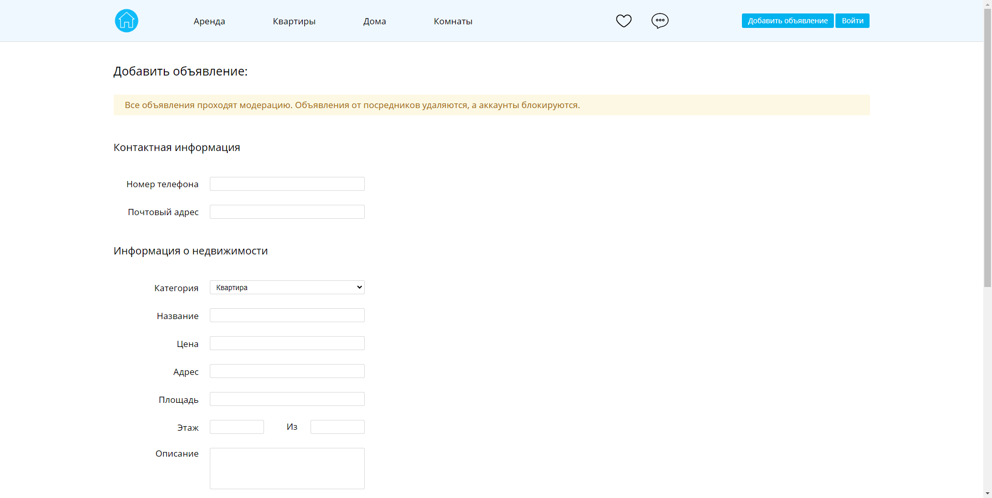Open the Категория dropdown showing Квартира
Screen dimensions: 992x498
[287, 288]
